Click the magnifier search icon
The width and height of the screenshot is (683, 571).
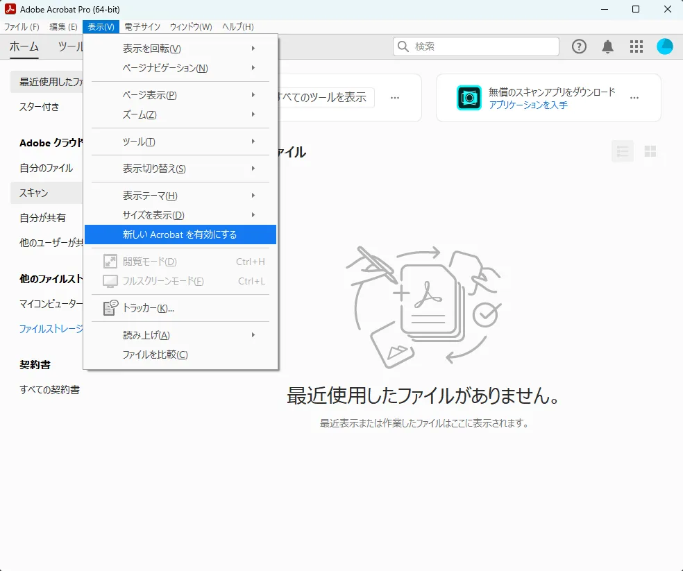tap(403, 46)
